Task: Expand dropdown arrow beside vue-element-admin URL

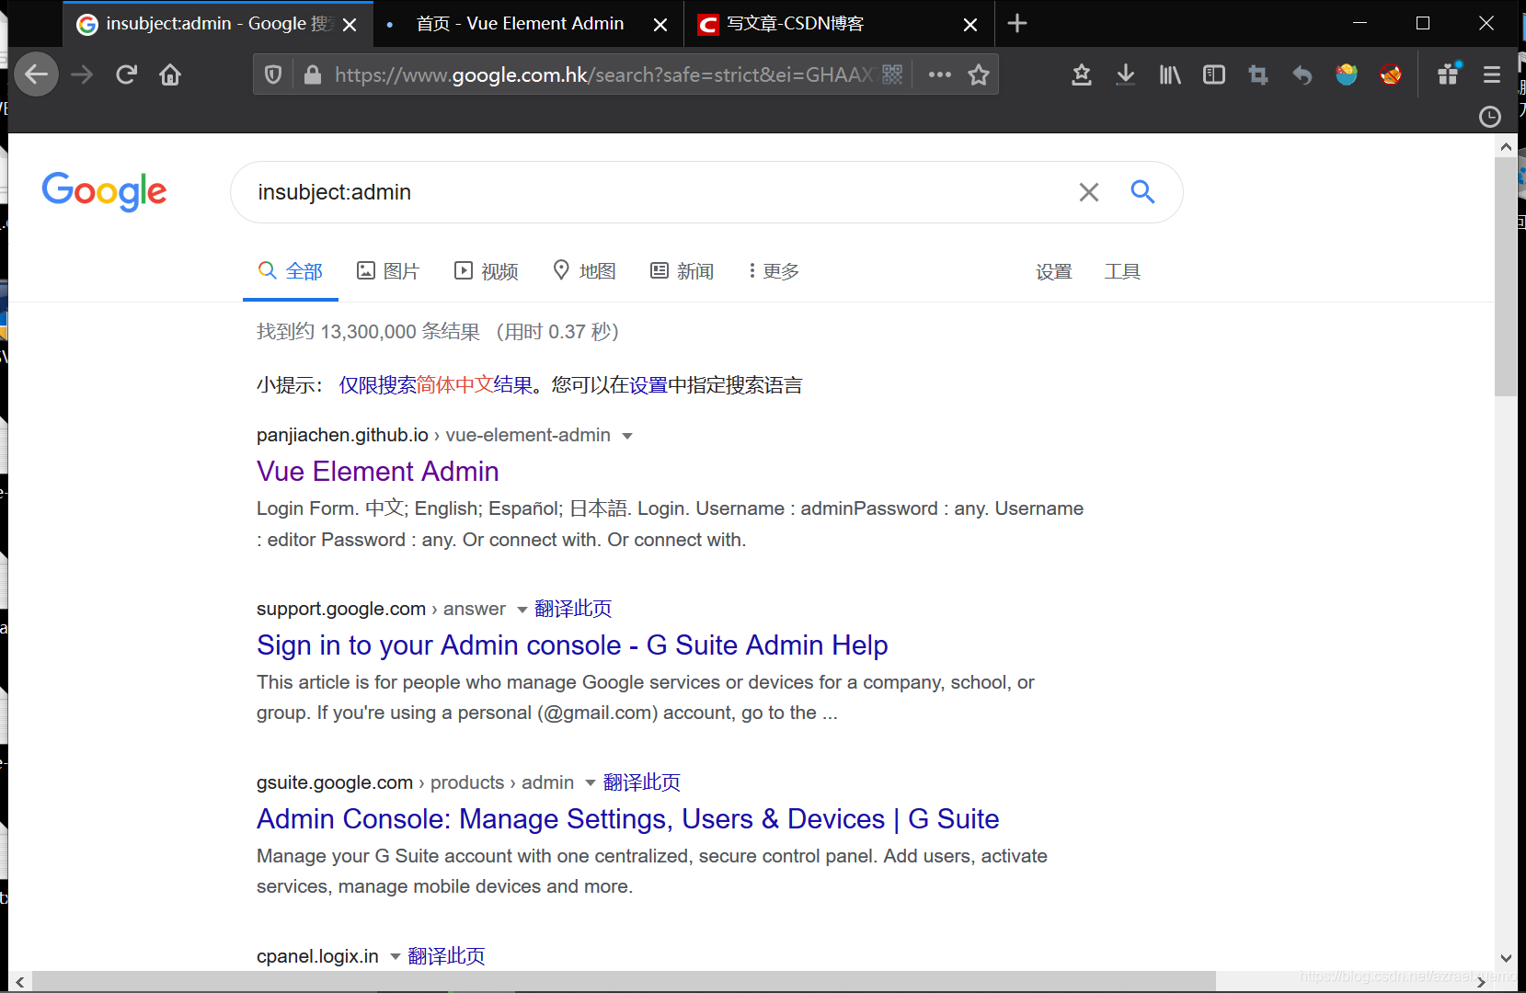Action: pyautogui.click(x=627, y=436)
